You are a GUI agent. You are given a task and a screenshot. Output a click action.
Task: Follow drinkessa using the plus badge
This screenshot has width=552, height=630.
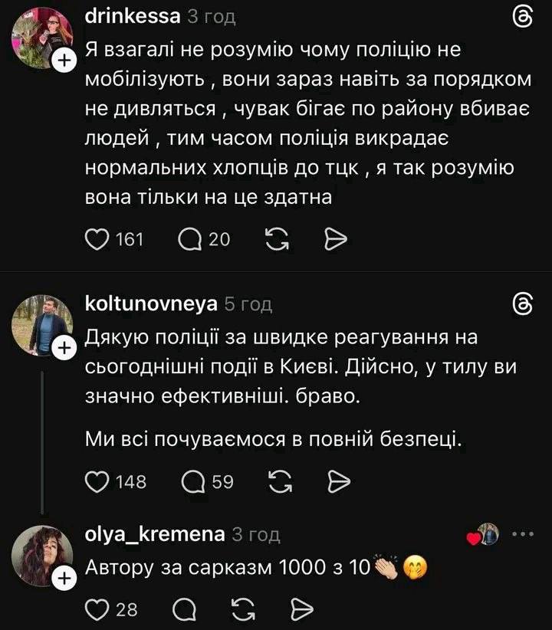point(65,61)
